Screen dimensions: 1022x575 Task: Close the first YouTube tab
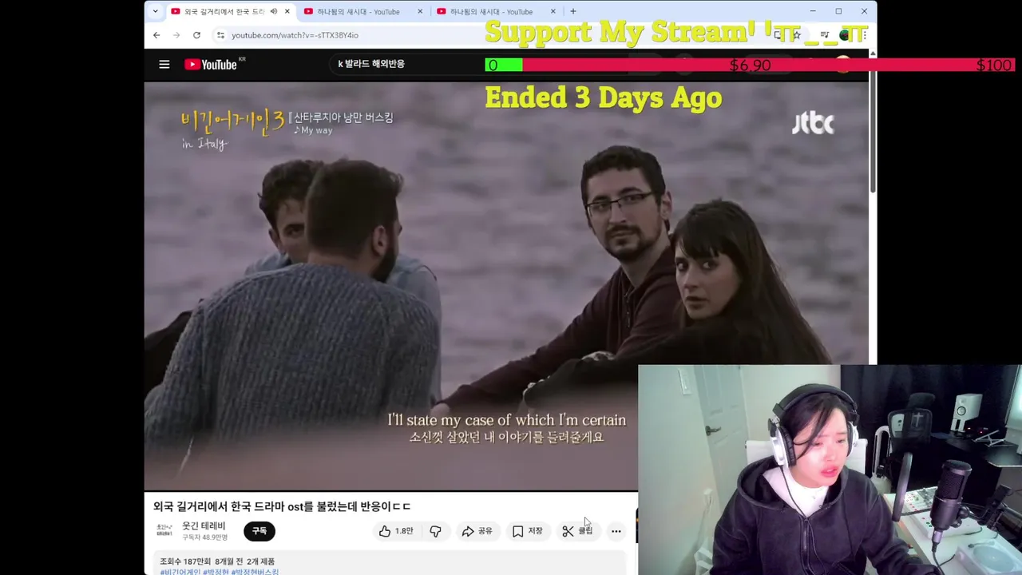click(x=287, y=11)
